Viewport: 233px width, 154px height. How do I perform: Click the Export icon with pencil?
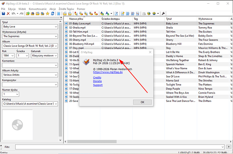[x=123, y=13]
